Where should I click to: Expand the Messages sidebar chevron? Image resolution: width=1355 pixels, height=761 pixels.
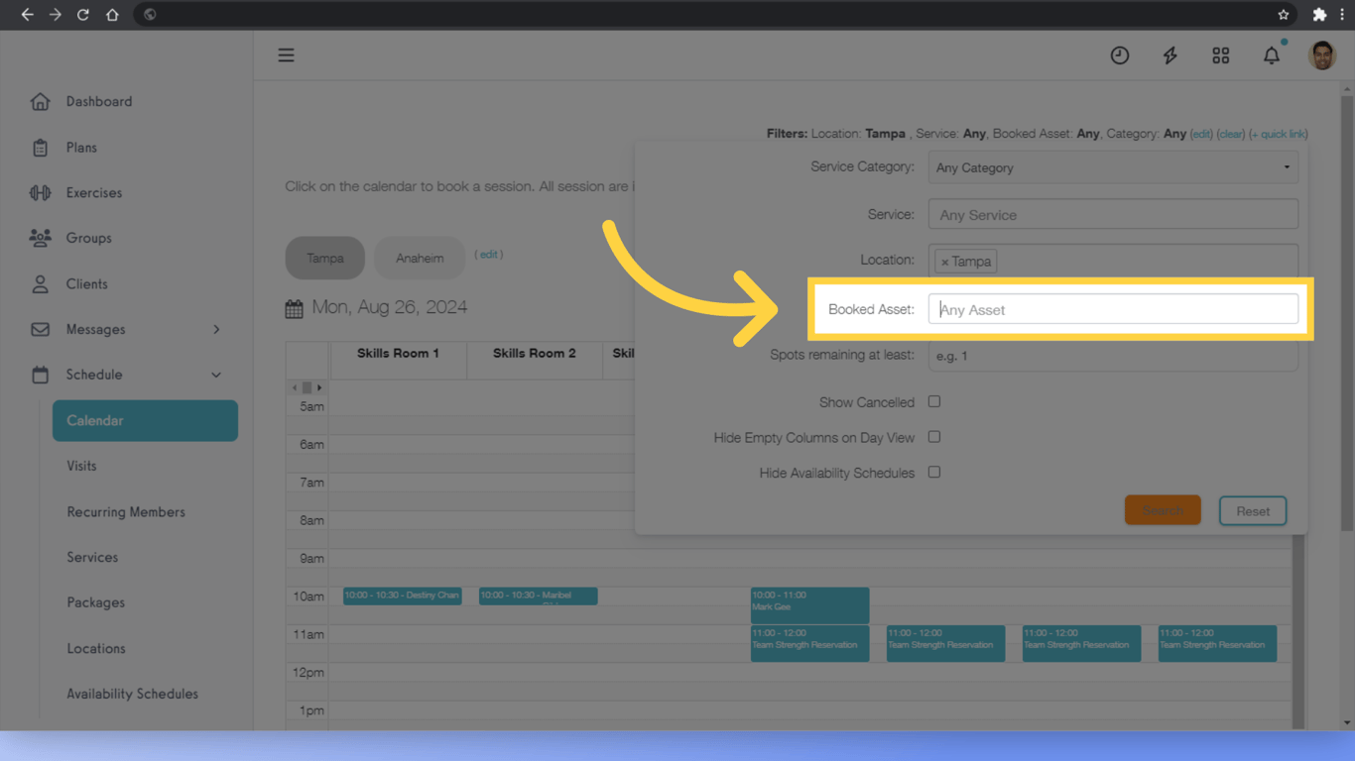pos(216,329)
